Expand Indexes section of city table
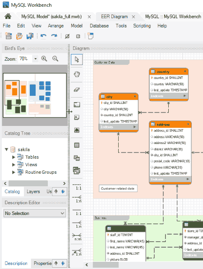 [134, 127]
